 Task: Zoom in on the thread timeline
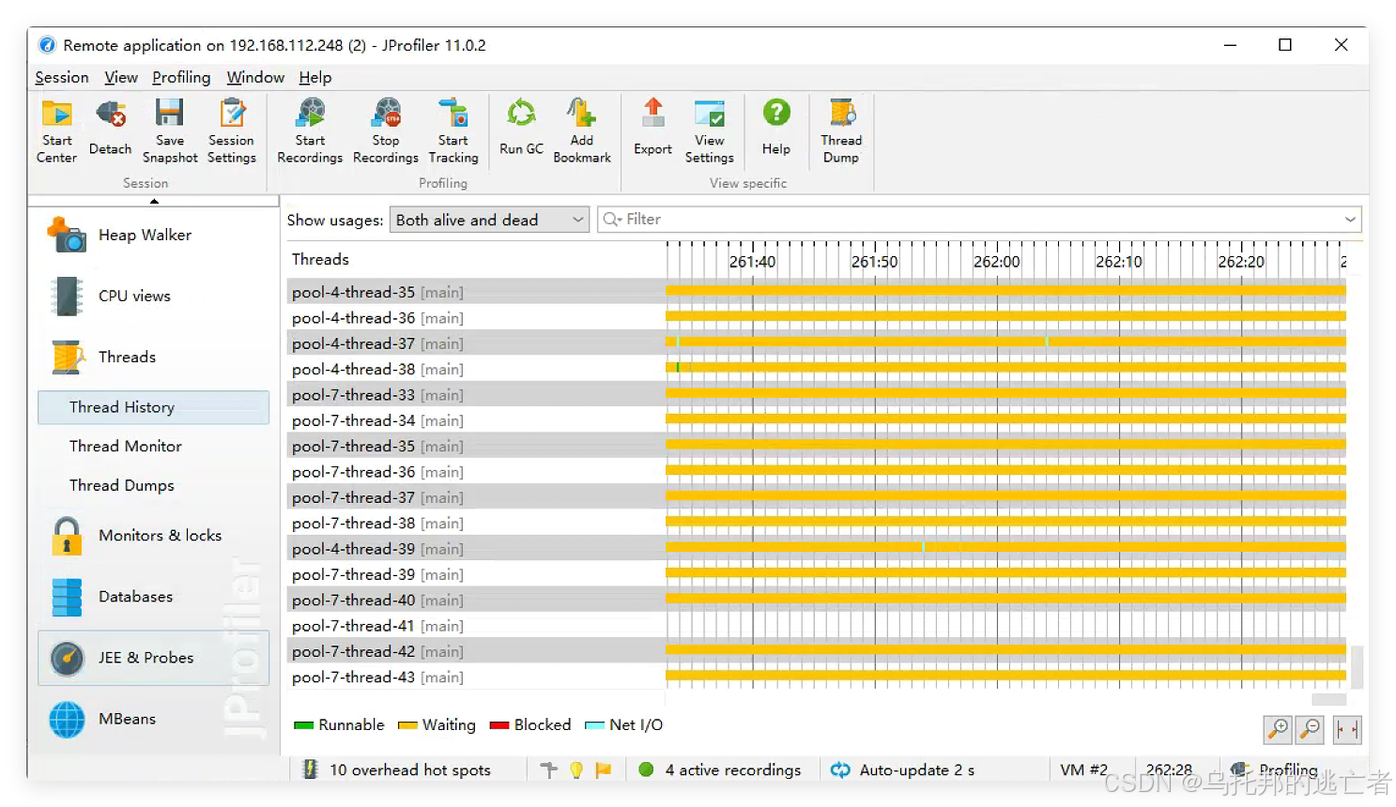point(1278,729)
